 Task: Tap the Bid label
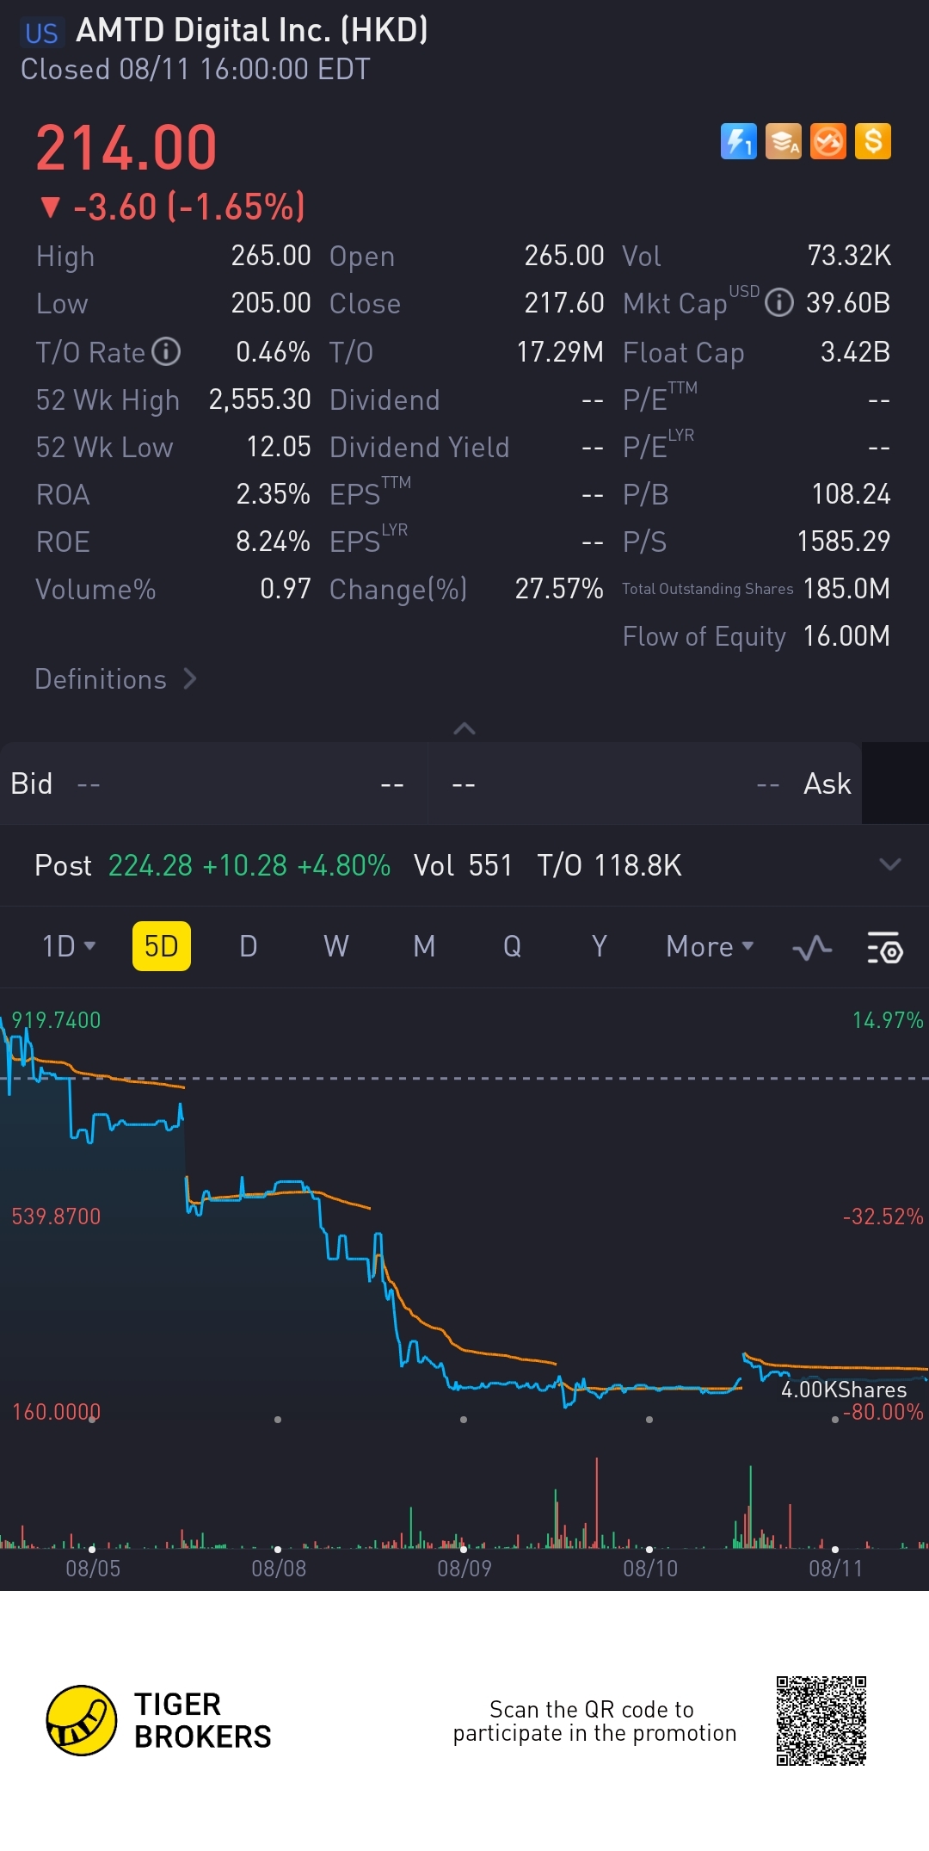pos(32,783)
